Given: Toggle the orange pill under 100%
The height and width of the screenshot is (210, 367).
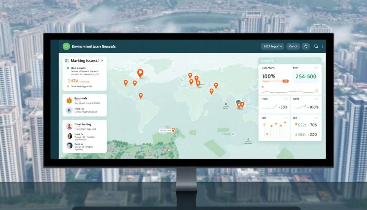Looking at the screenshot, I should (286, 81).
